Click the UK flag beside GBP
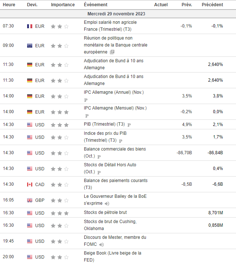 [30, 200]
